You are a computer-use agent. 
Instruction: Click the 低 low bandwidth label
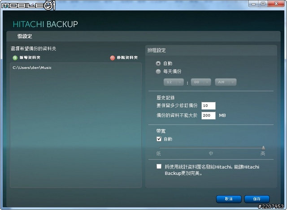(x=159, y=154)
